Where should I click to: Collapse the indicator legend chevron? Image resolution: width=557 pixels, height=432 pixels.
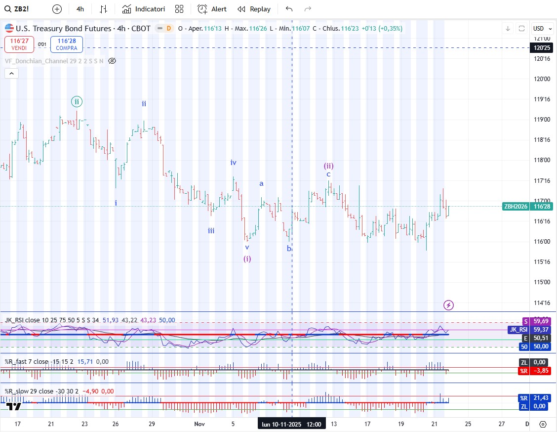pos(11,73)
